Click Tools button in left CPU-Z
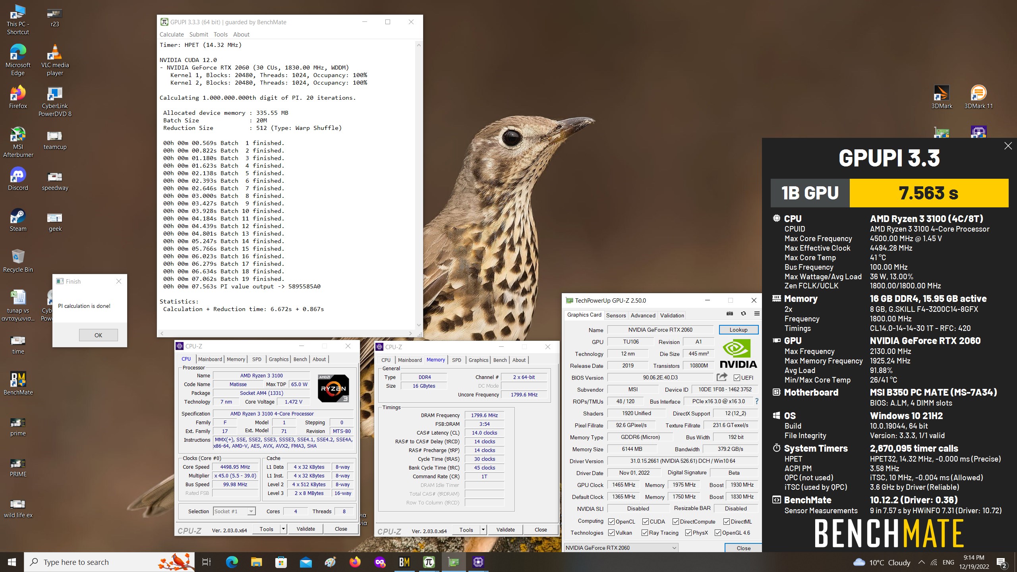Viewport: 1017px width, 572px height. click(x=266, y=529)
